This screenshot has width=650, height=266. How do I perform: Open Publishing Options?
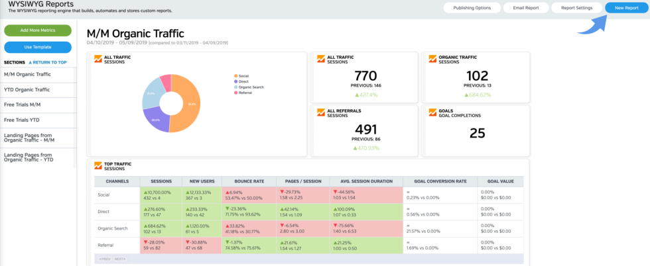click(x=472, y=8)
